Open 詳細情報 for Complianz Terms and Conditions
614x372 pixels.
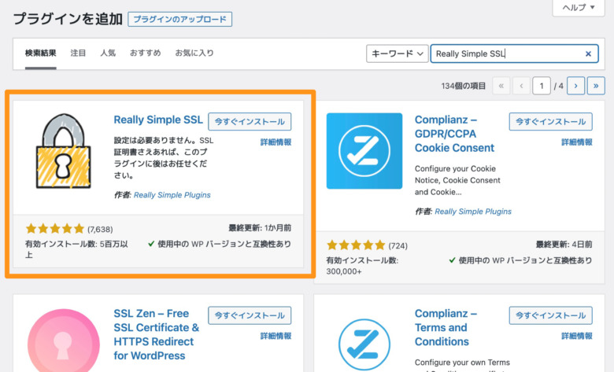click(x=577, y=336)
